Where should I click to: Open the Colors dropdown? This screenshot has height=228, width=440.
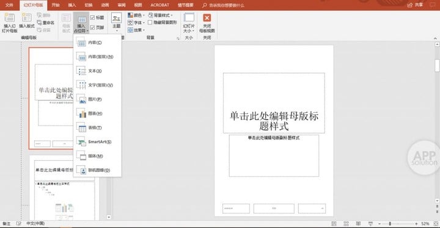click(136, 15)
